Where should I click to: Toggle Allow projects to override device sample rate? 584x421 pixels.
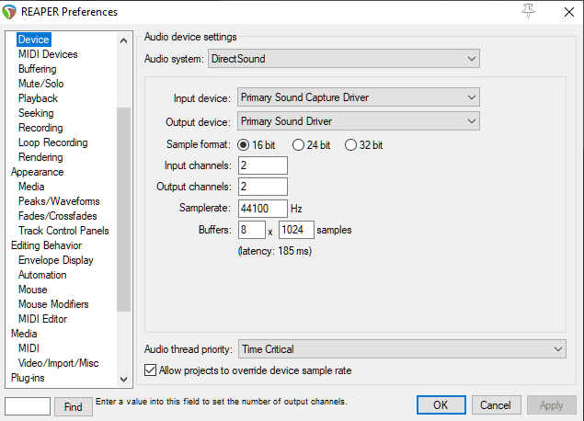point(248,370)
